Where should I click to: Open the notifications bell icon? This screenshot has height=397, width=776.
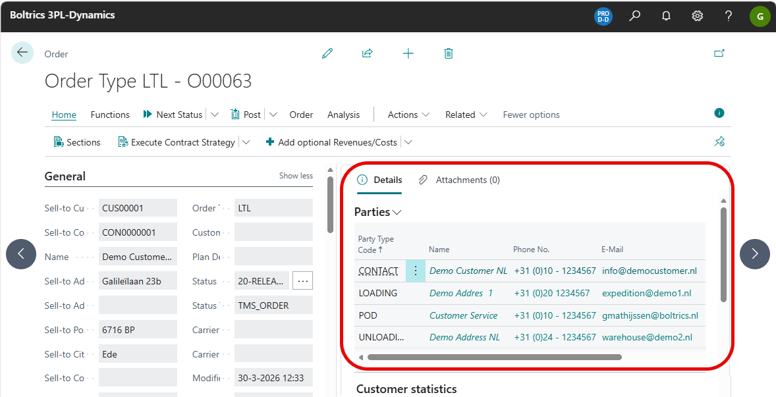[666, 16]
